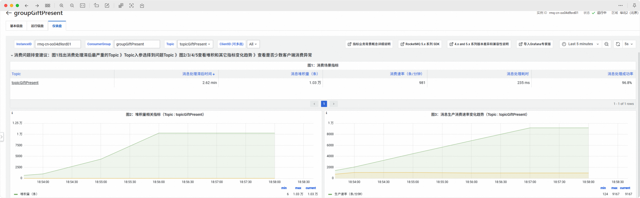Image resolution: width=640 pixels, height=198 pixels.
Task: Open 4.x and 5.x 系列版本差异 link
Action: [x=479, y=44]
